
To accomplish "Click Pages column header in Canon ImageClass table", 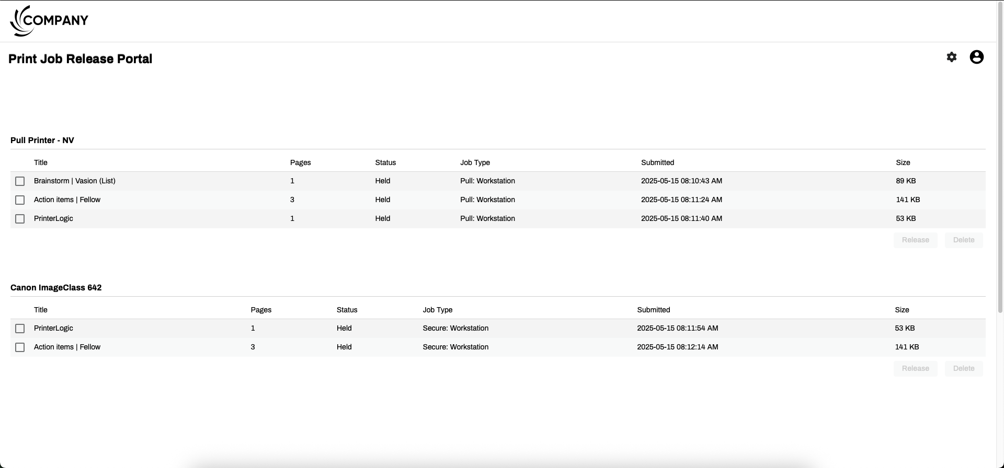I will [x=261, y=310].
